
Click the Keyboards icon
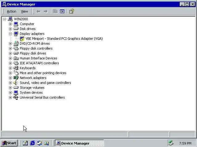[16, 68]
